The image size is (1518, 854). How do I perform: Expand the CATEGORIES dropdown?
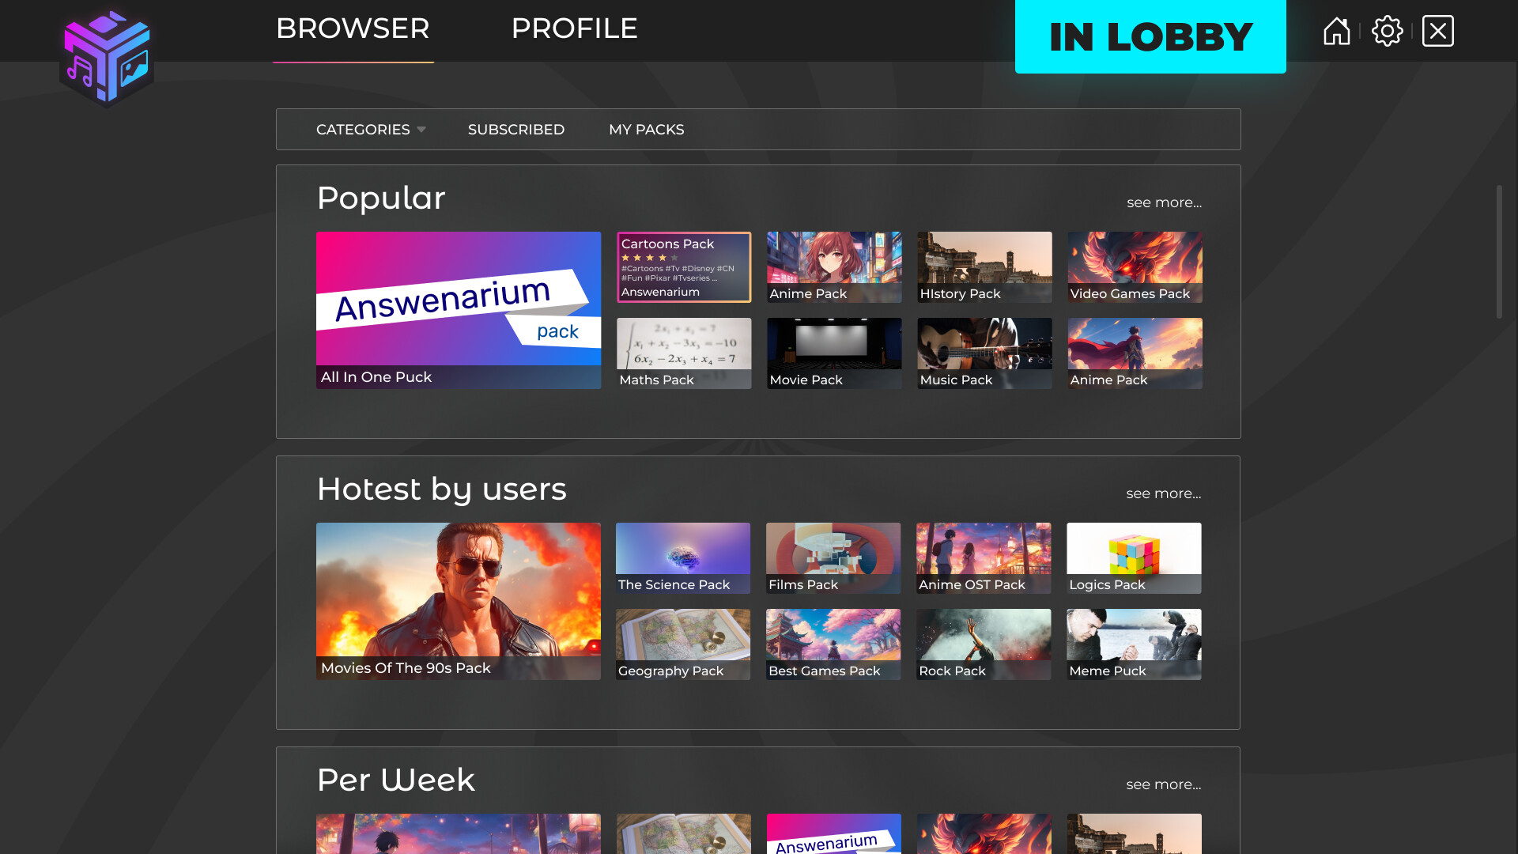click(370, 129)
